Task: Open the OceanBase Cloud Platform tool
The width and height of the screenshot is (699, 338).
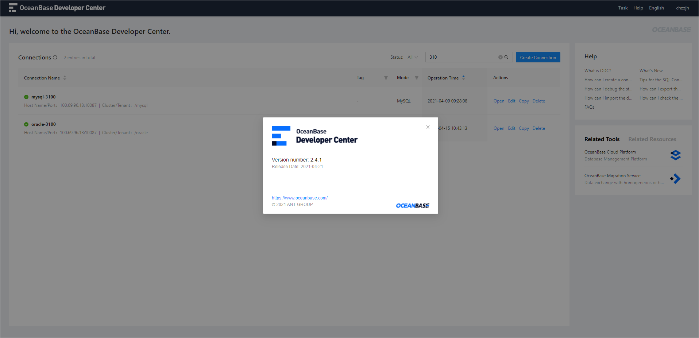Action: (x=610, y=152)
